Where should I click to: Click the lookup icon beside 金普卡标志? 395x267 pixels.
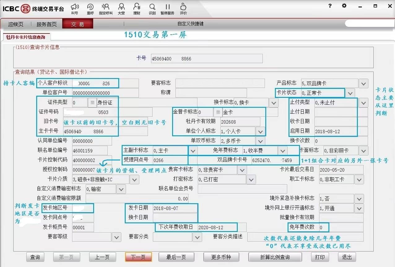218,112
